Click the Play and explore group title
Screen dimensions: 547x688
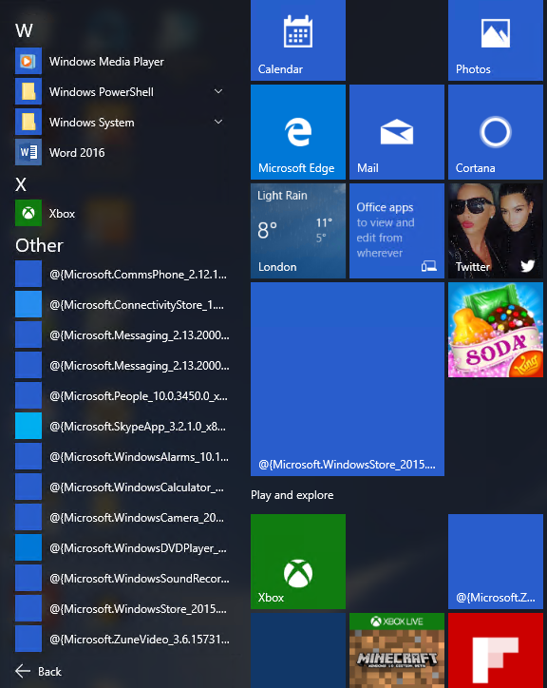pyautogui.click(x=292, y=495)
